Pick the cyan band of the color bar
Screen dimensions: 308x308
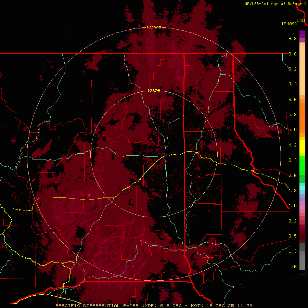coord(302,188)
